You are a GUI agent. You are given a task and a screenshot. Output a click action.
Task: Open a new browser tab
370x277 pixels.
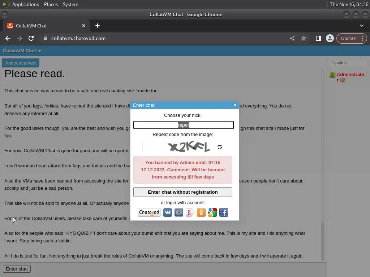click(98, 26)
